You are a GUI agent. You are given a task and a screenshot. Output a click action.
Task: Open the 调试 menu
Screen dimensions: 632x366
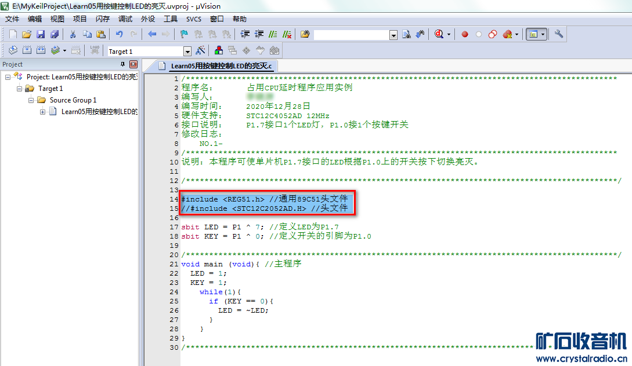coord(125,19)
